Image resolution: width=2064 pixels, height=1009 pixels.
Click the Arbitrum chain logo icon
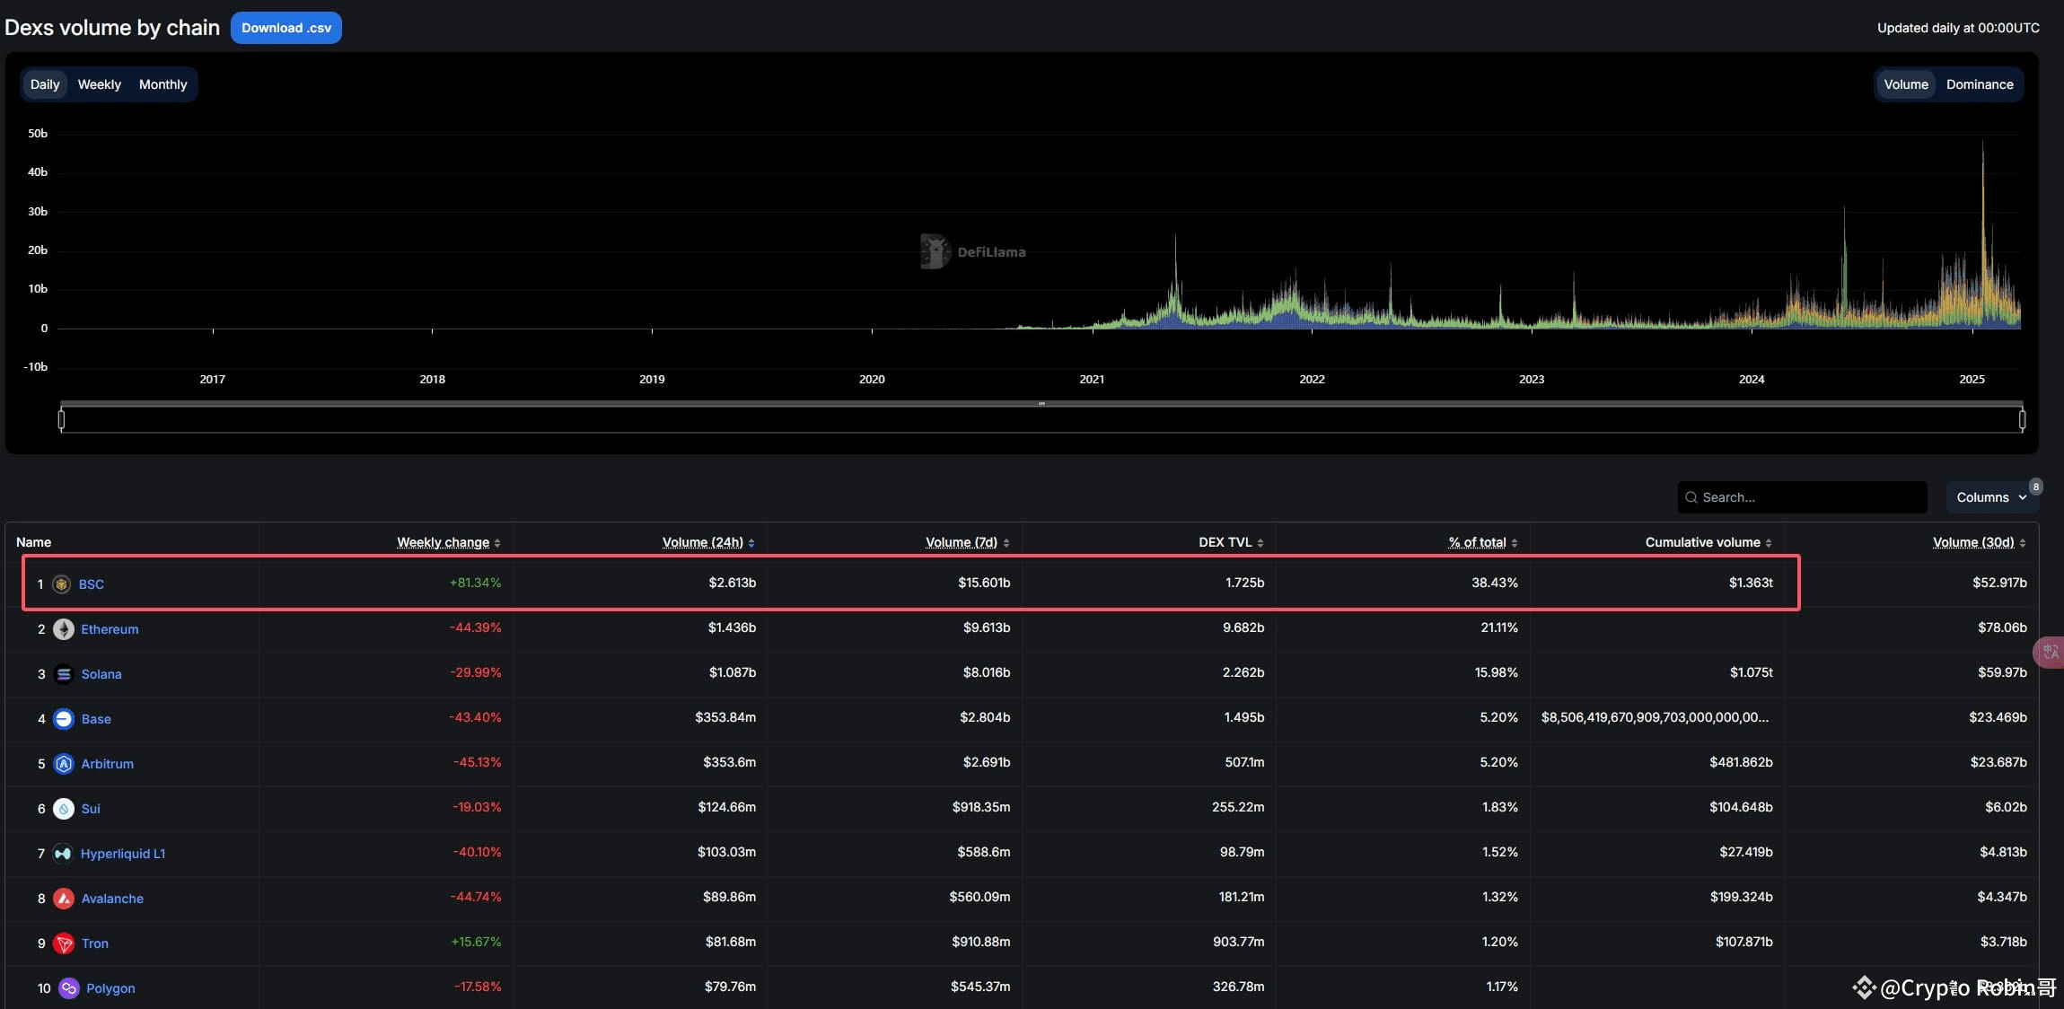pyautogui.click(x=64, y=764)
